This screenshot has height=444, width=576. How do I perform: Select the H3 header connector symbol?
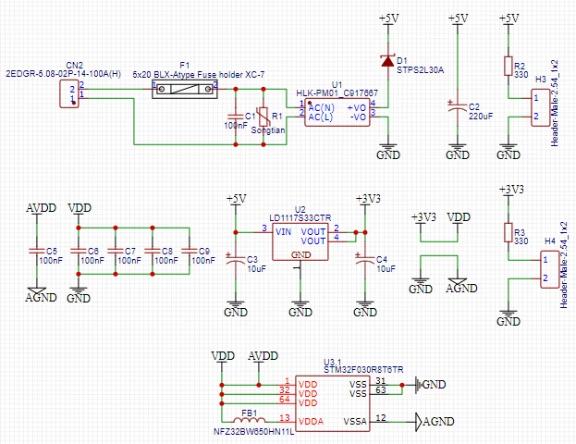(x=540, y=107)
